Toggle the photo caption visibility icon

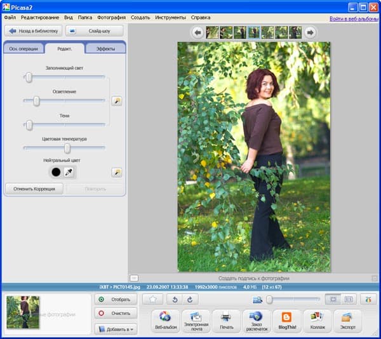click(x=134, y=278)
